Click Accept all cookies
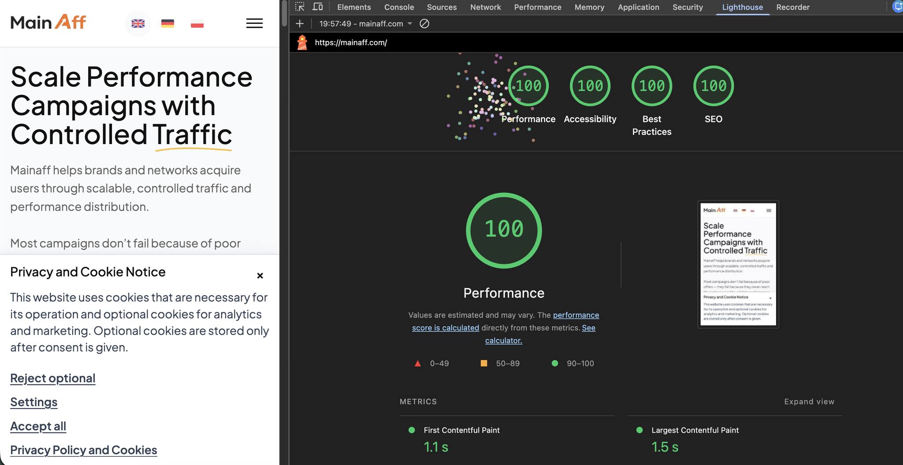Viewport: 903px width, 465px height. click(38, 426)
